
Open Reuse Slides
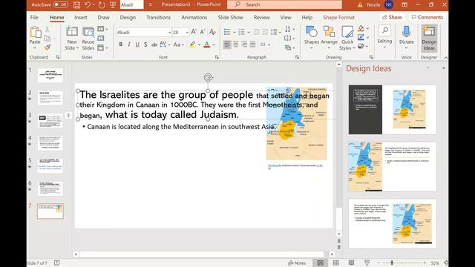coord(88,39)
